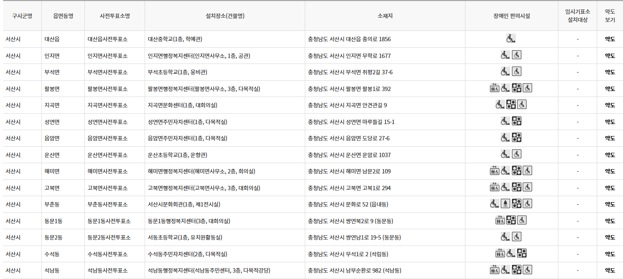This screenshot has height=279, width=623.
Task: Click the elevator icon for 해미면사전투표소
Action: click(x=495, y=170)
